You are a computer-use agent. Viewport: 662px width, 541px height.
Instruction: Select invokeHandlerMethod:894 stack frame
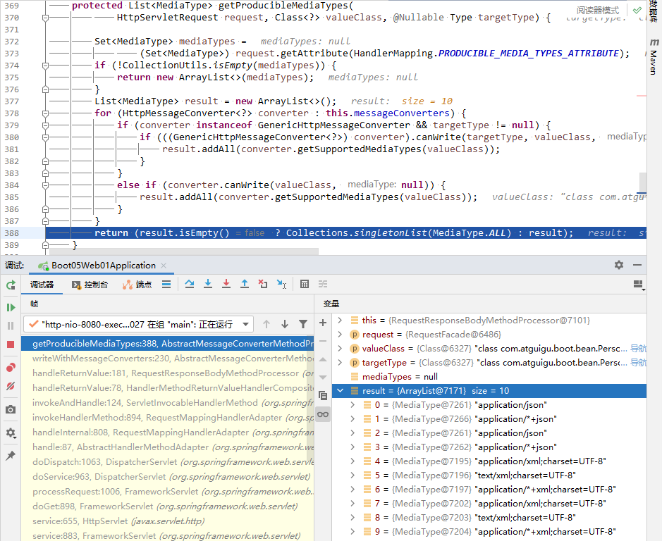point(168,417)
